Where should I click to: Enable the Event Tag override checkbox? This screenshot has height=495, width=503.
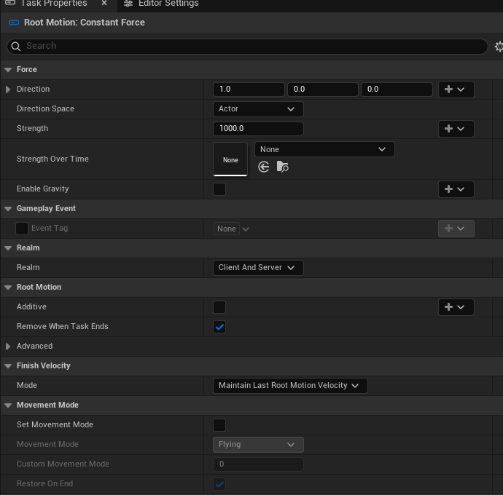[x=22, y=229]
